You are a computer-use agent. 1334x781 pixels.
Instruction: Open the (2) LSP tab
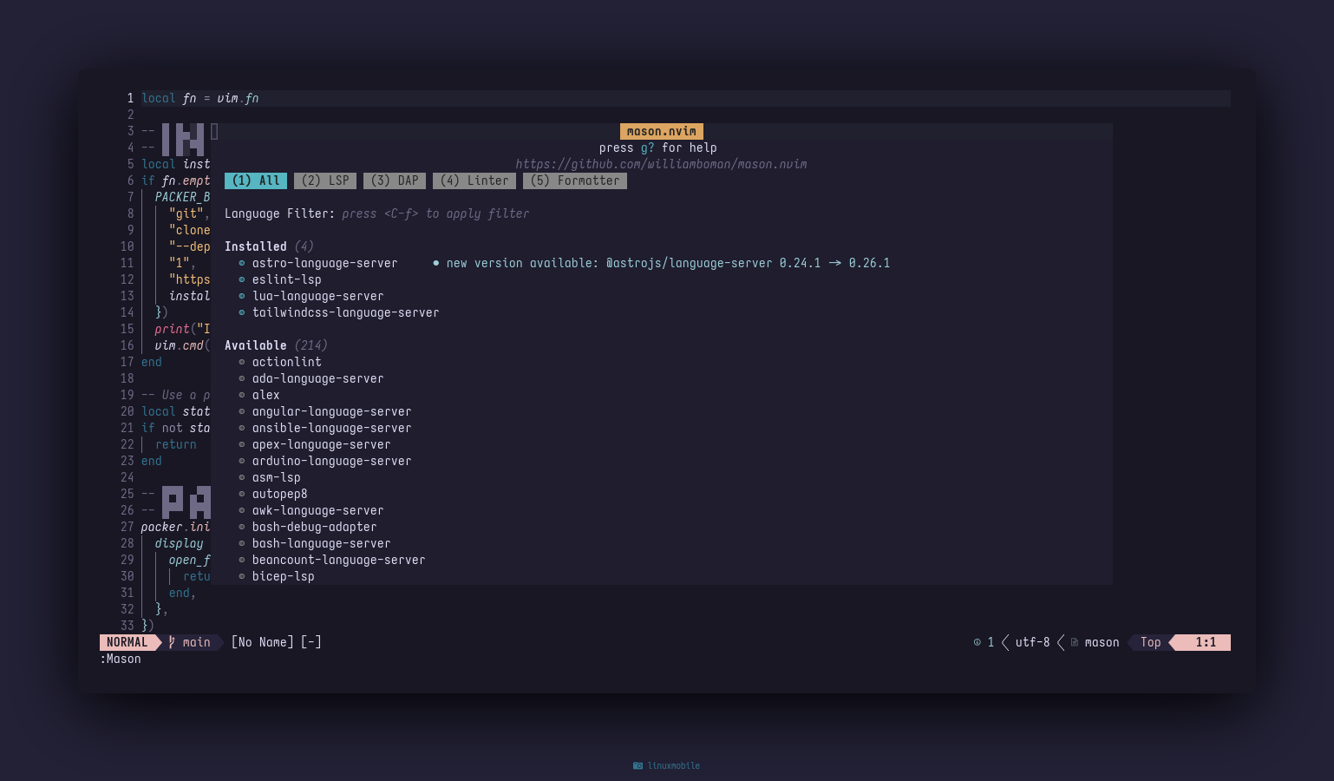pos(325,180)
